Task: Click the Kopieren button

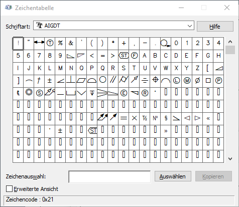Action: tap(213, 176)
